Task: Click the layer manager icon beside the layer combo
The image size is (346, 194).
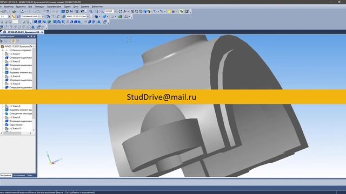Action: point(18,17)
